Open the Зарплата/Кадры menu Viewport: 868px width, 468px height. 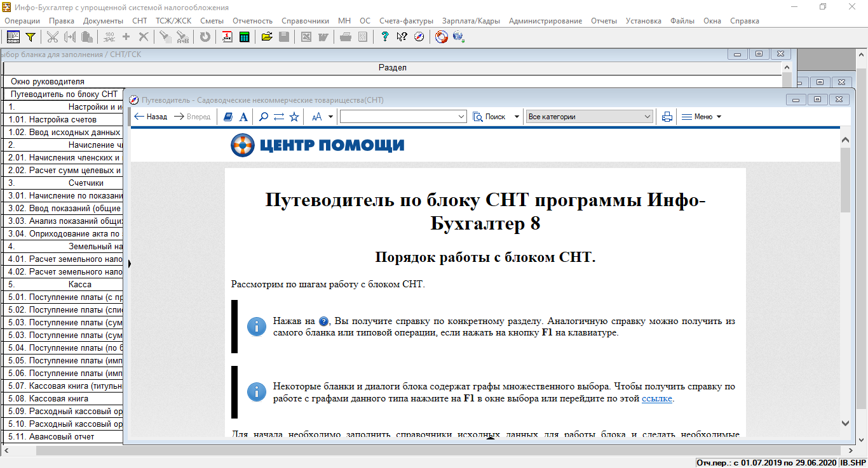click(471, 21)
